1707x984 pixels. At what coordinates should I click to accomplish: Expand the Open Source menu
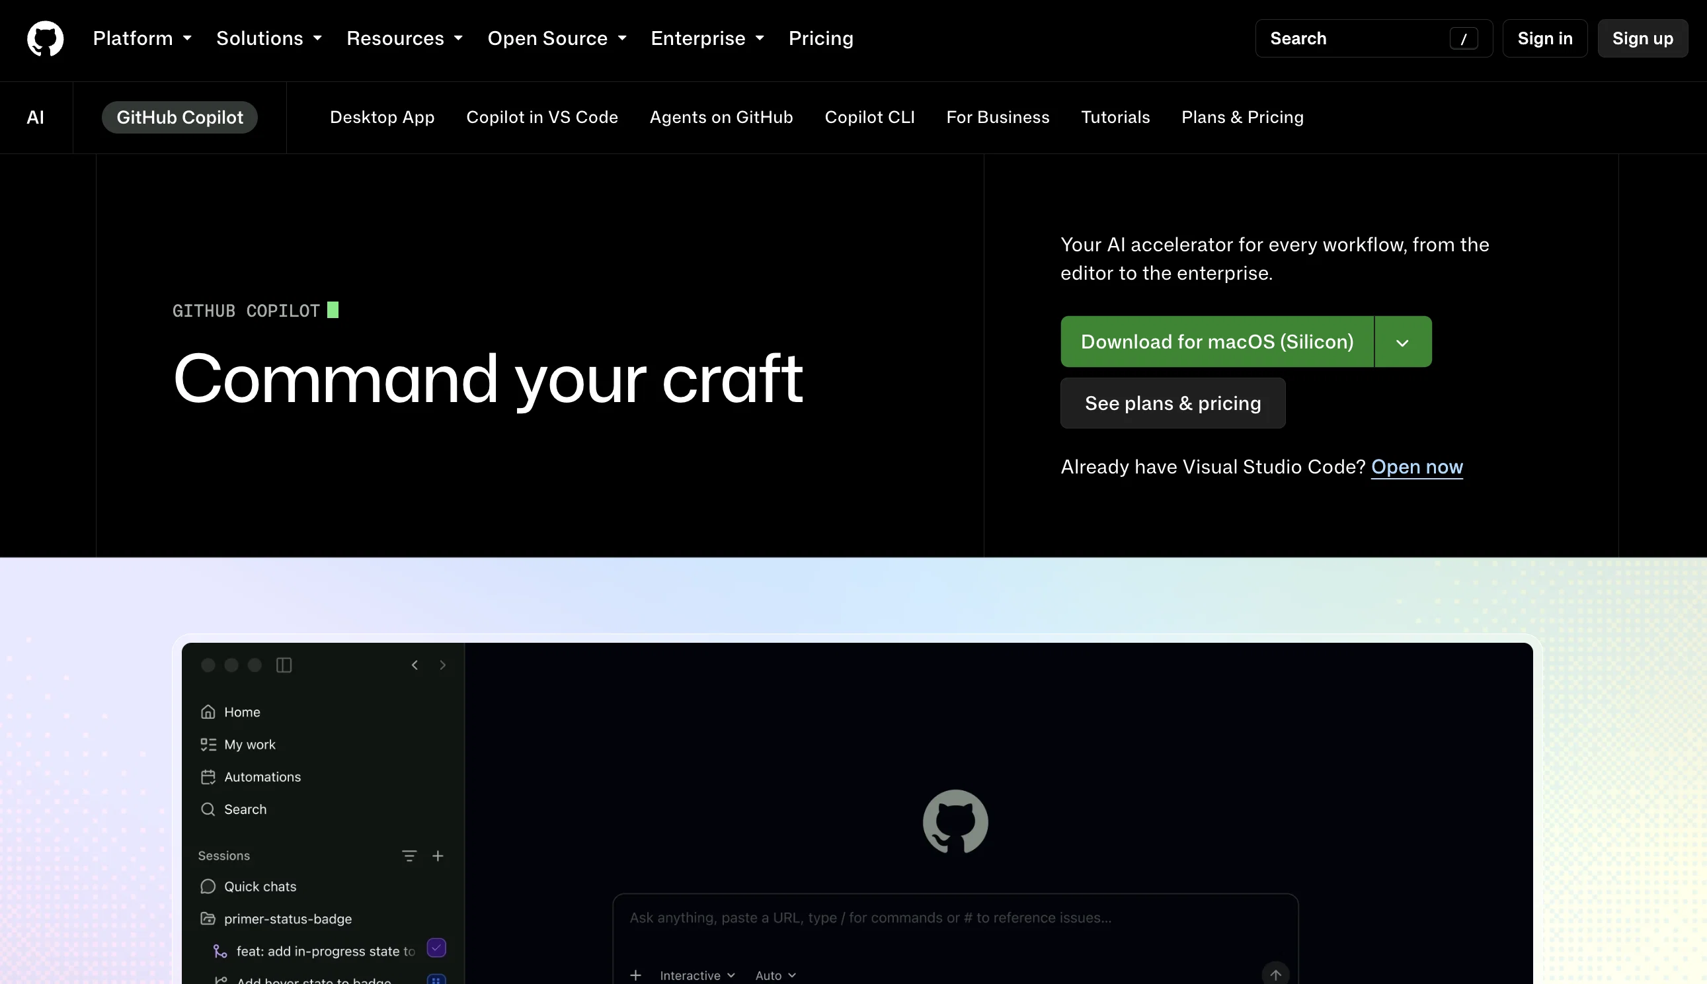[x=557, y=38]
